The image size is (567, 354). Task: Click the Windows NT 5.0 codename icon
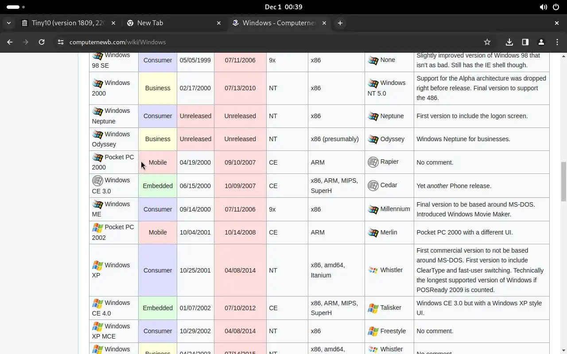point(373,83)
